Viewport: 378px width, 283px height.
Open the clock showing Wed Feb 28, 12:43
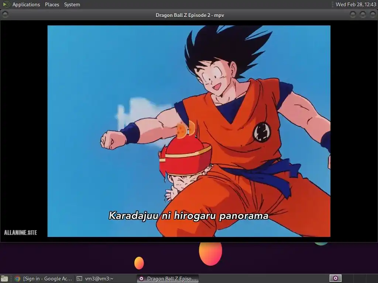(356, 4)
